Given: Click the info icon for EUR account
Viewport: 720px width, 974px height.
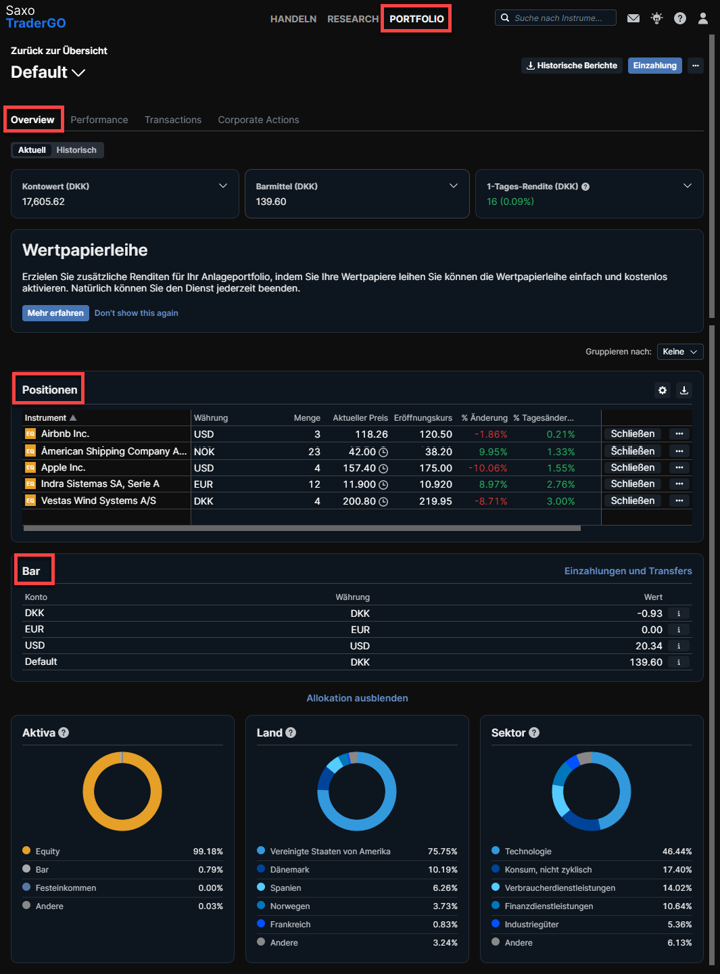Looking at the screenshot, I should [x=679, y=630].
